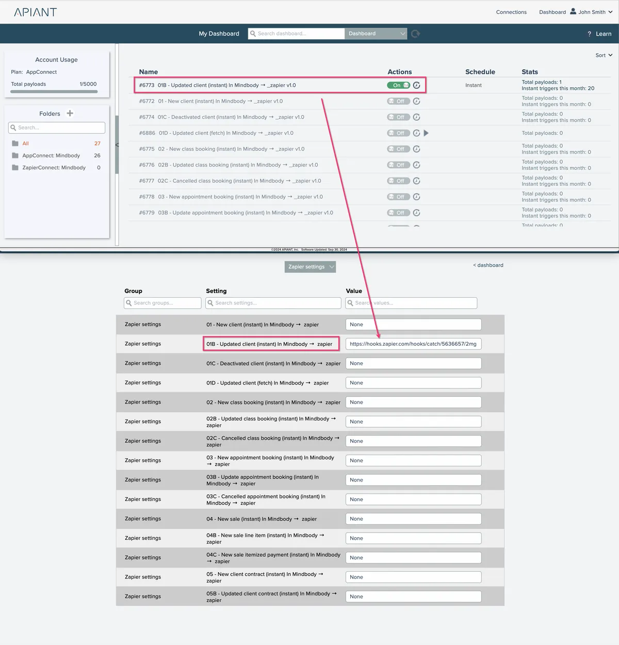Open schedule clock icon for #6886

click(417, 133)
